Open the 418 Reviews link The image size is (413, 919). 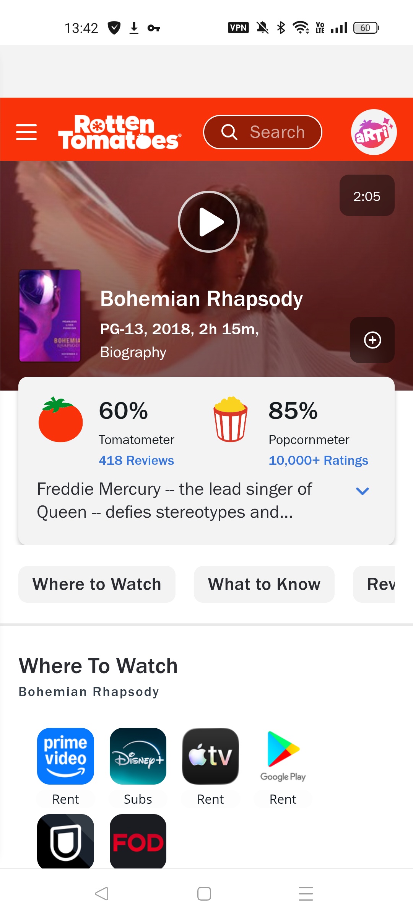coord(136,460)
